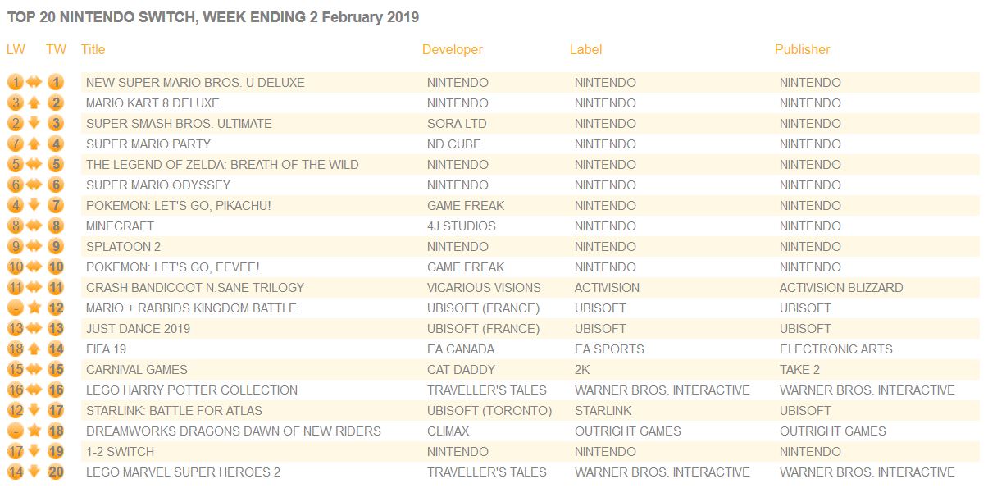Viewport: 988px width, 488px height.
Task: Click the Developer column header
Action: tap(453, 49)
